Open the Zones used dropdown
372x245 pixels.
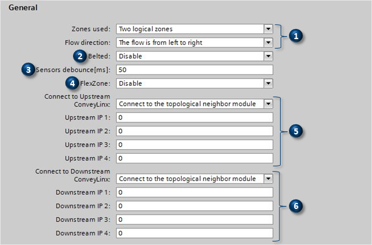click(x=268, y=28)
